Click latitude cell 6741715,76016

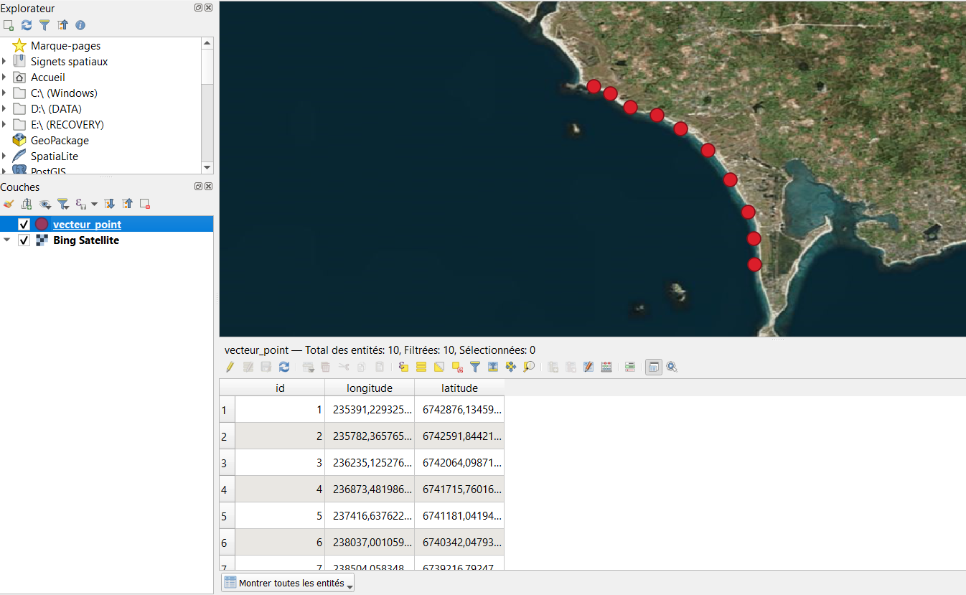459,489
